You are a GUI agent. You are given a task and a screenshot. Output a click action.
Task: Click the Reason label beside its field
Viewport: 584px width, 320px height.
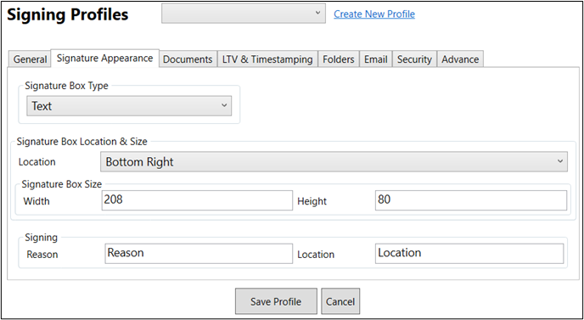(42, 255)
